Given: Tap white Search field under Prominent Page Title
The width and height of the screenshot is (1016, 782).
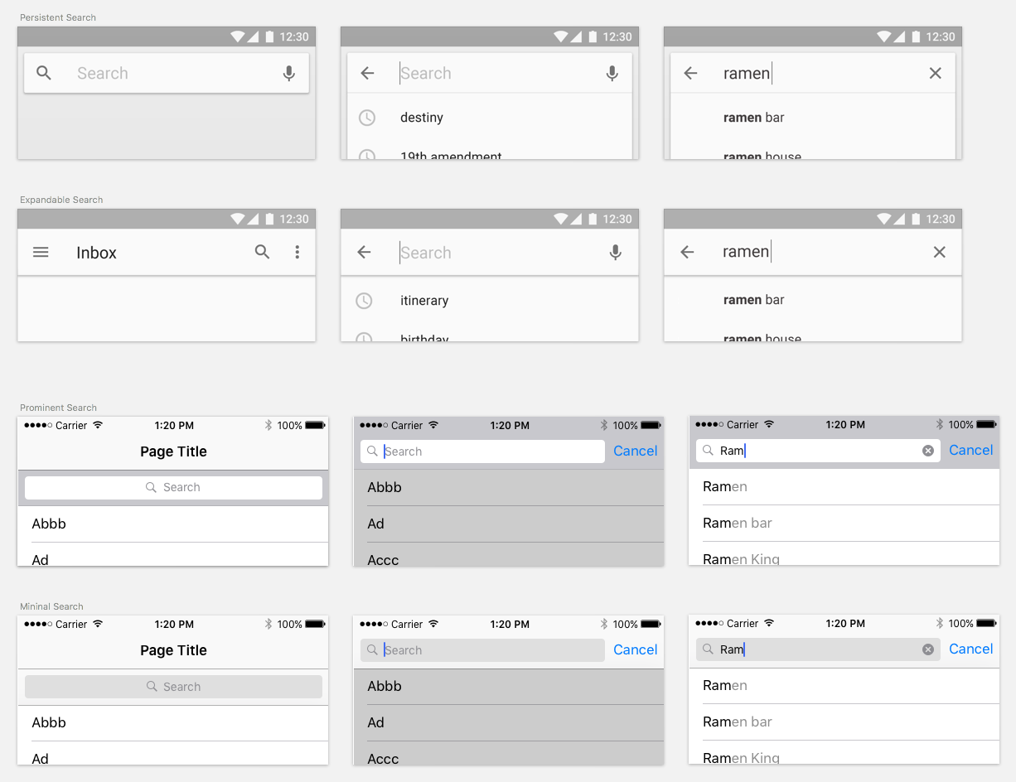Looking at the screenshot, I should click(x=173, y=487).
